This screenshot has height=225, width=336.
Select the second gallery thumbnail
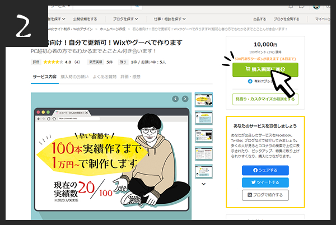click(204, 118)
